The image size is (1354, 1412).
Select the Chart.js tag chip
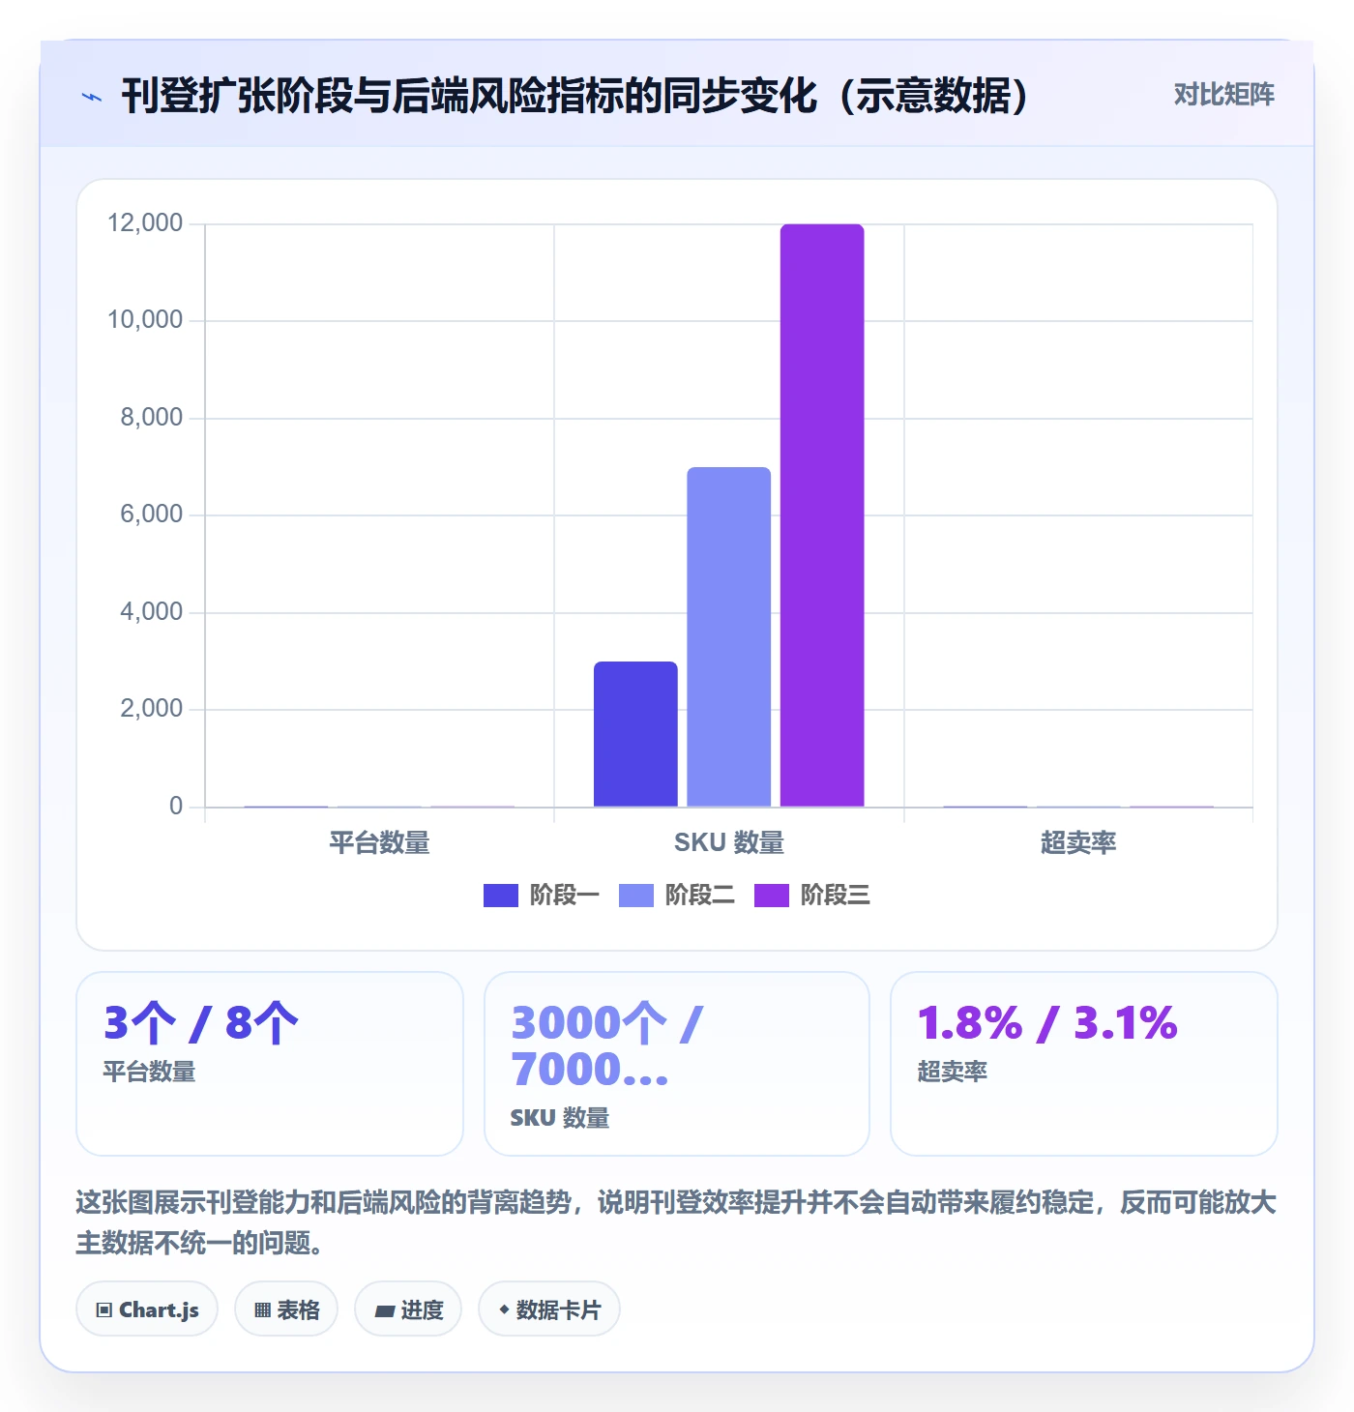click(147, 1309)
